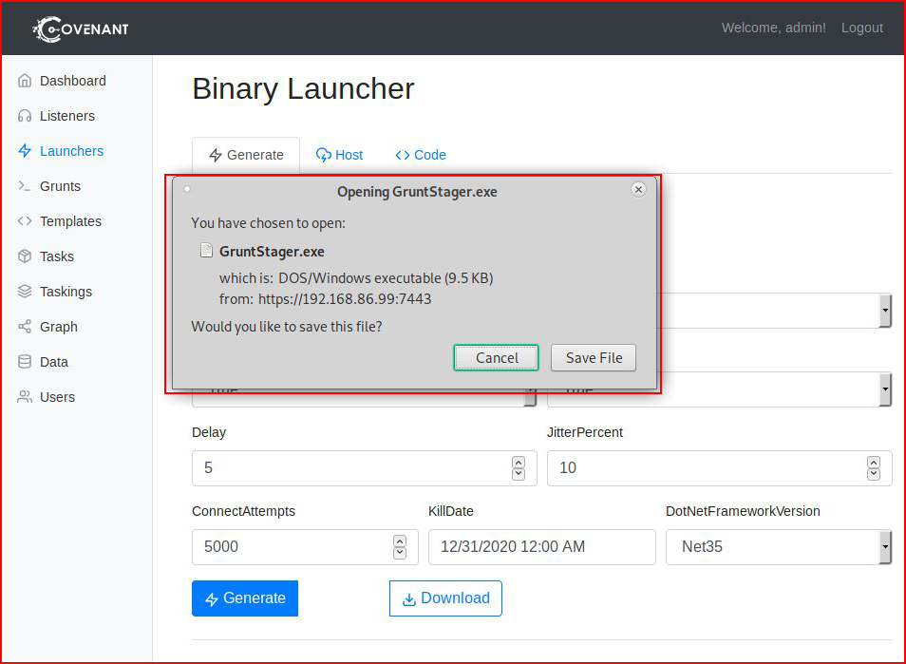Click the blue Generate button

[x=245, y=598]
